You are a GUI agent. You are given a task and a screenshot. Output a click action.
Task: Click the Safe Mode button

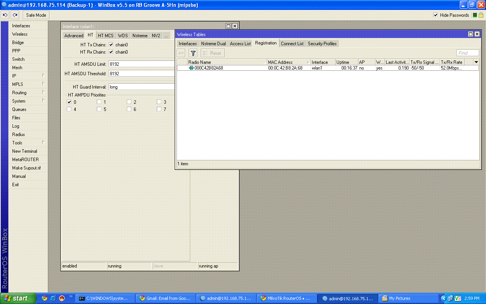[x=36, y=15]
